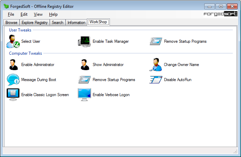This screenshot has height=157, width=241.
Task: Click the Enable Administrator label
Action: click(x=38, y=65)
